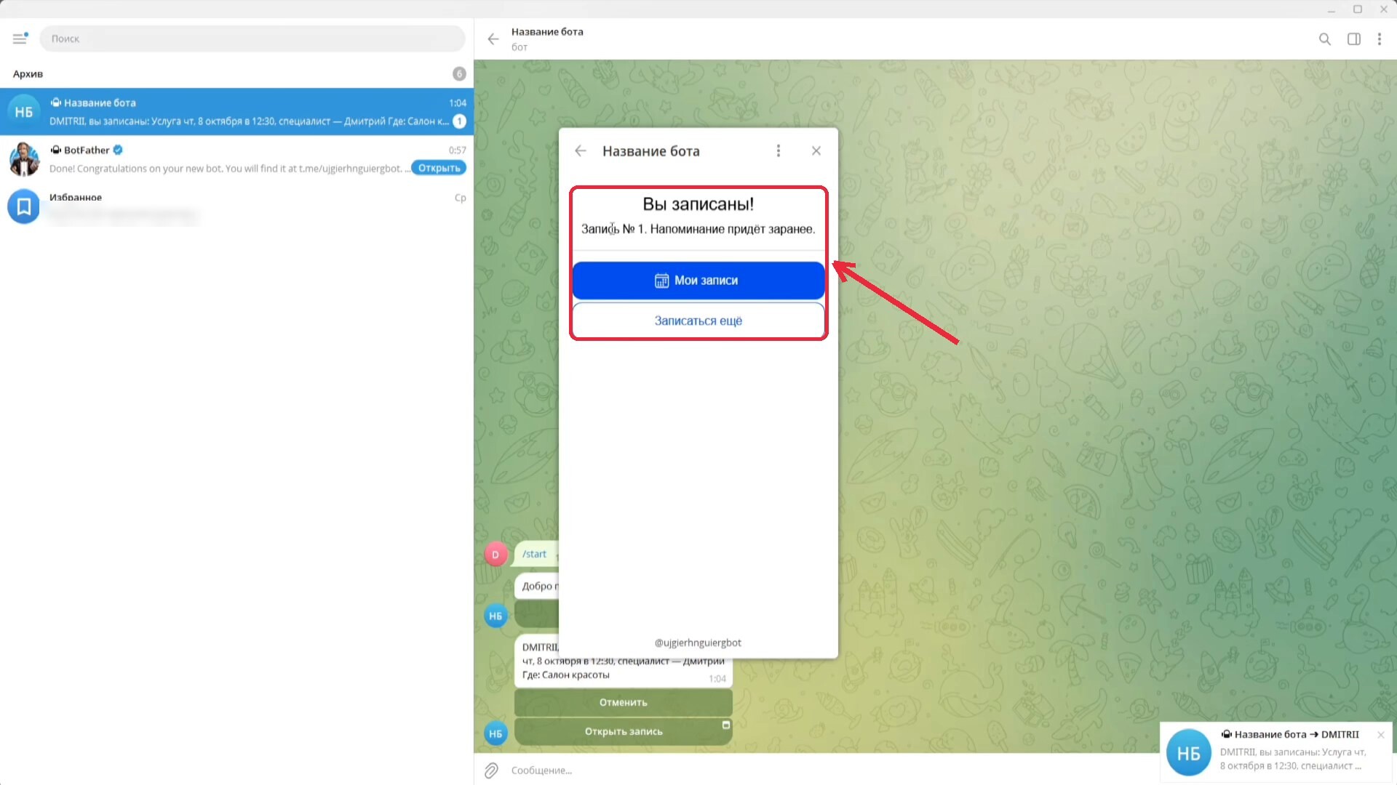Click the unread badge on Название бота chat
This screenshot has width=1397, height=785.
pyautogui.click(x=459, y=121)
